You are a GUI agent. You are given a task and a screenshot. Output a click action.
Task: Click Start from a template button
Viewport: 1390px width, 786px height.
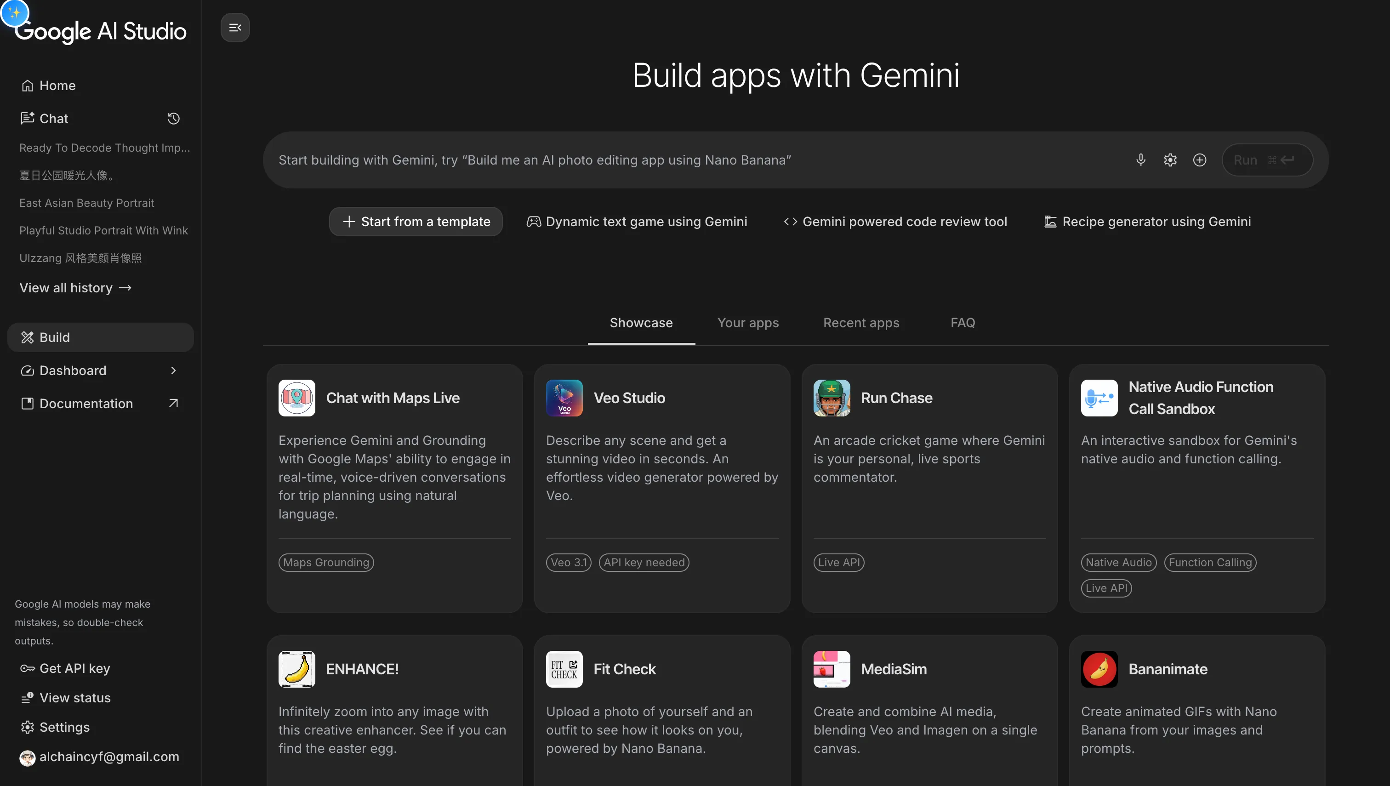tap(416, 222)
